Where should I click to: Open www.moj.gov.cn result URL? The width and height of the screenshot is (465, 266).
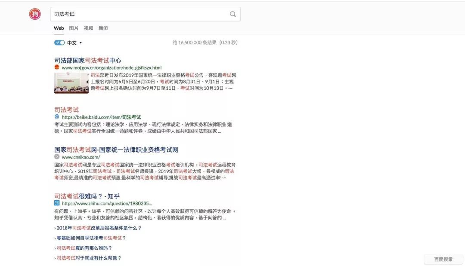pos(112,68)
